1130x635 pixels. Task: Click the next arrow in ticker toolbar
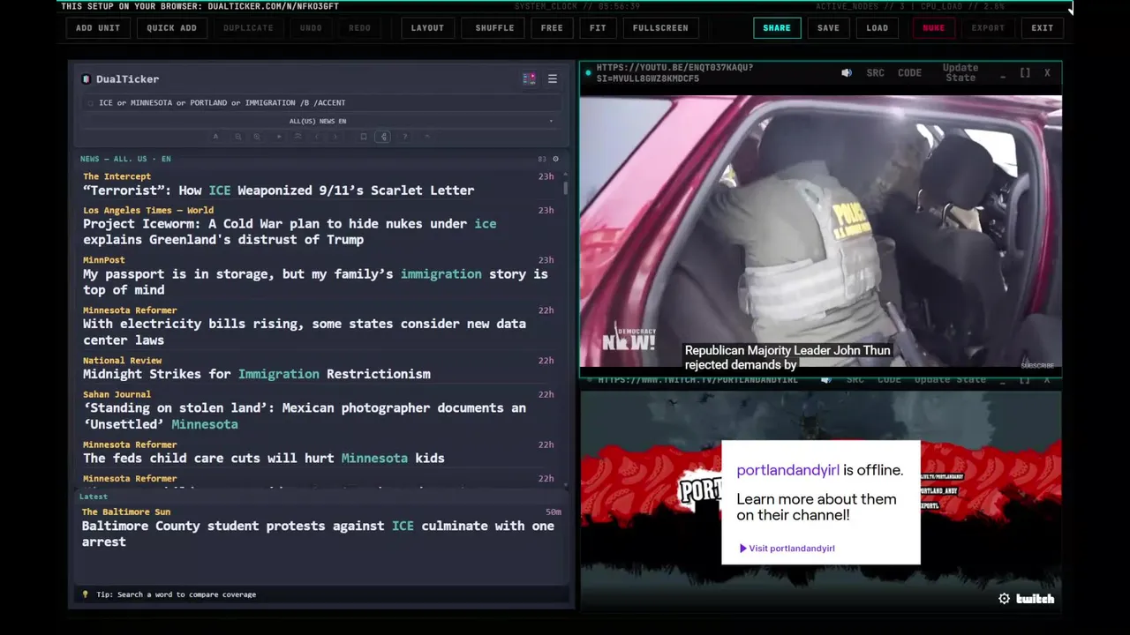point(335,137)
